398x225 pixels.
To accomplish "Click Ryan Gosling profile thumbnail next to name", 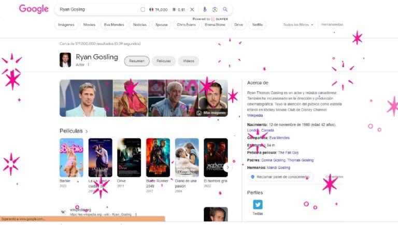I will pos(65,60).
